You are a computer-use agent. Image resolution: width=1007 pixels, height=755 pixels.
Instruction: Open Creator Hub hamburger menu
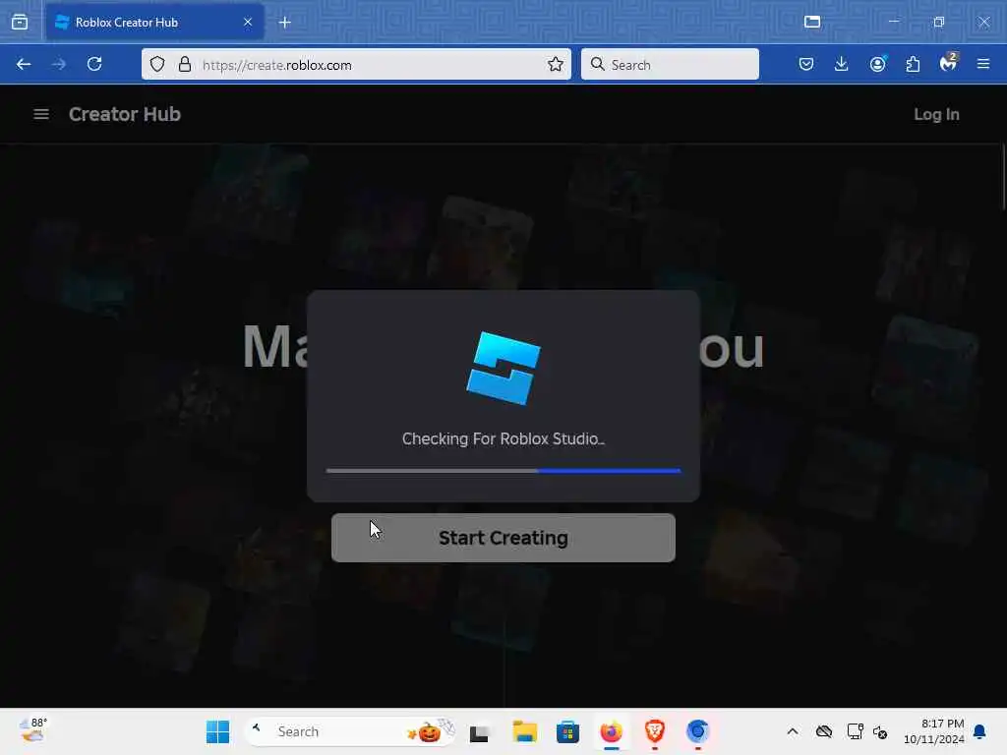click(x=41, y=114)
